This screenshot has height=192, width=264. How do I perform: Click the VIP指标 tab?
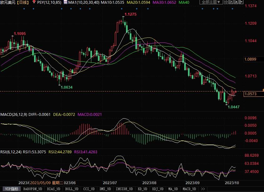[11, 189]
